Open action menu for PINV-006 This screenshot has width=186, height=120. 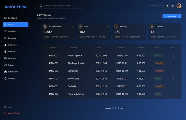[174, 94]
